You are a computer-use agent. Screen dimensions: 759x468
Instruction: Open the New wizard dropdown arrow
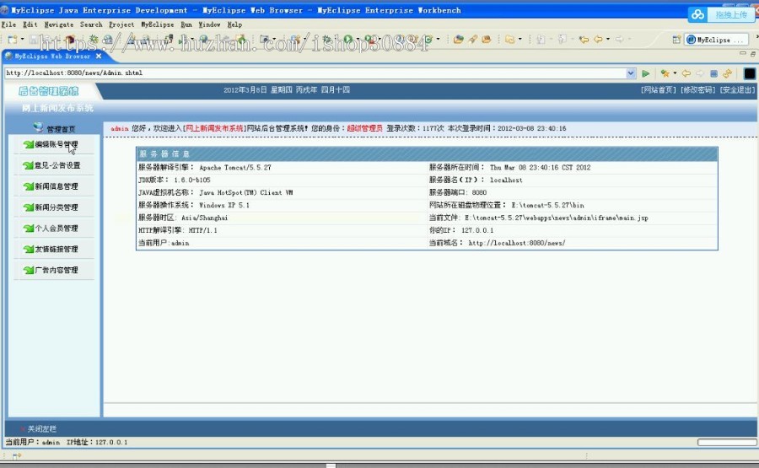[22, 39]
